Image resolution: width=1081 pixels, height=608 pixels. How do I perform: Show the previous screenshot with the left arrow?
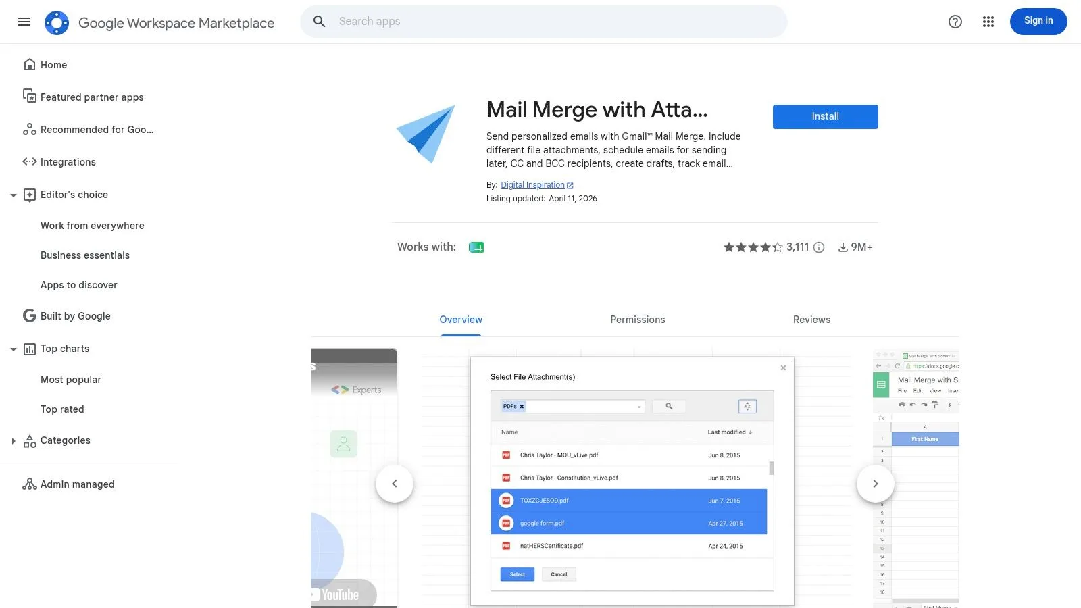tap(395, 484)
